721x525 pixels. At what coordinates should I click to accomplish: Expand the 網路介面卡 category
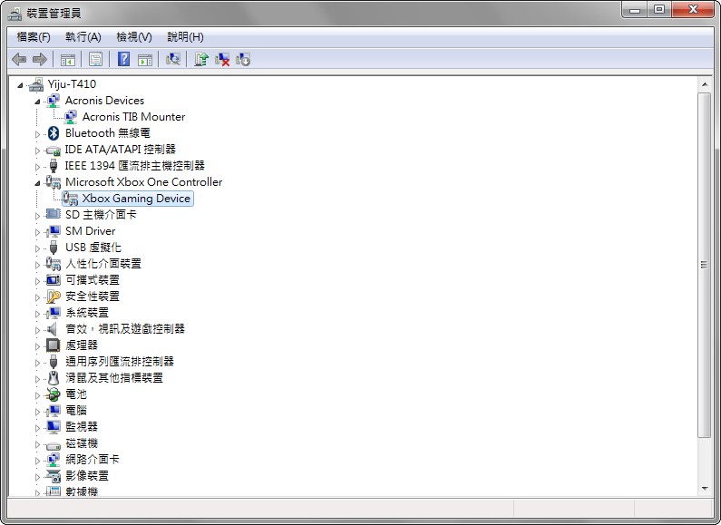coord(38,460)
